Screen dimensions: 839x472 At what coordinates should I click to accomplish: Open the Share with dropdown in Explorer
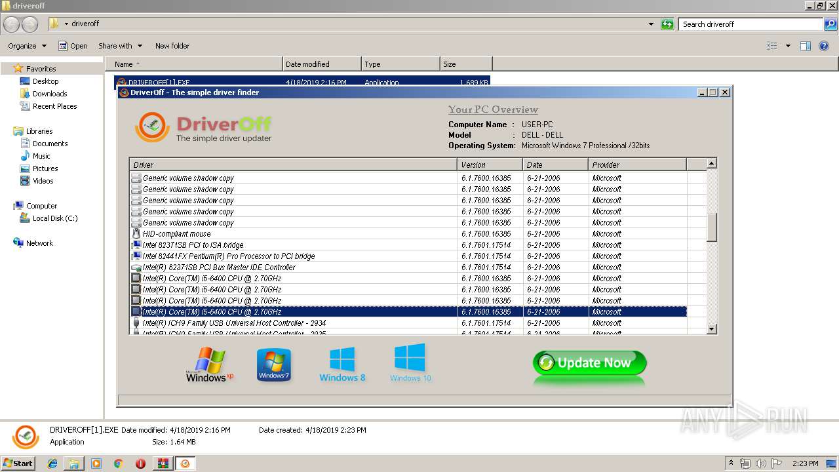(120, 46)
